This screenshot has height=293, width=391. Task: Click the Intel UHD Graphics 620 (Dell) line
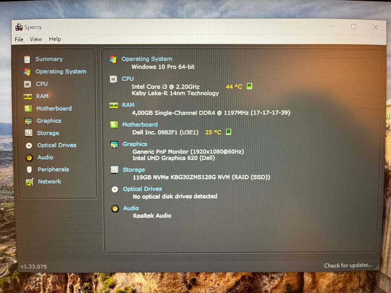coord(174,158)
